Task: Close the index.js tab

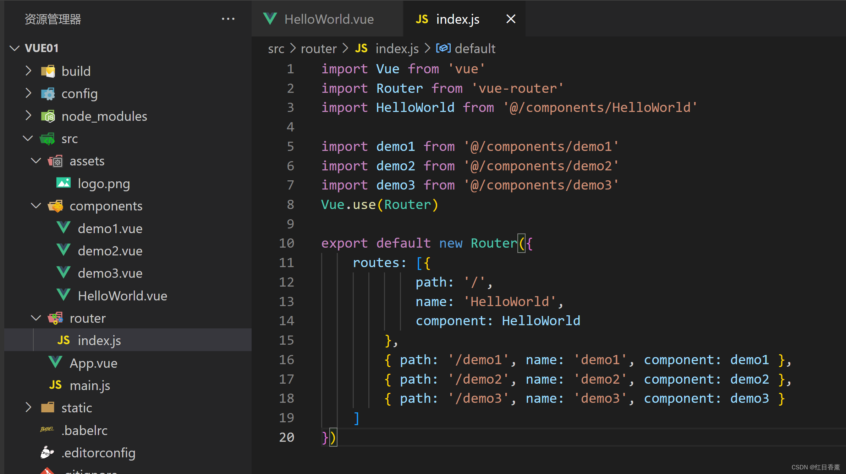Action: 511,19
